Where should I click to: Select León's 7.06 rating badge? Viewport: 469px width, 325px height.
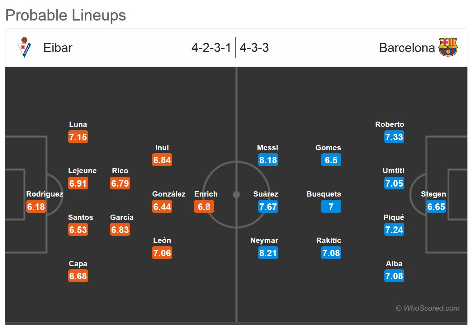click(162, 253)
